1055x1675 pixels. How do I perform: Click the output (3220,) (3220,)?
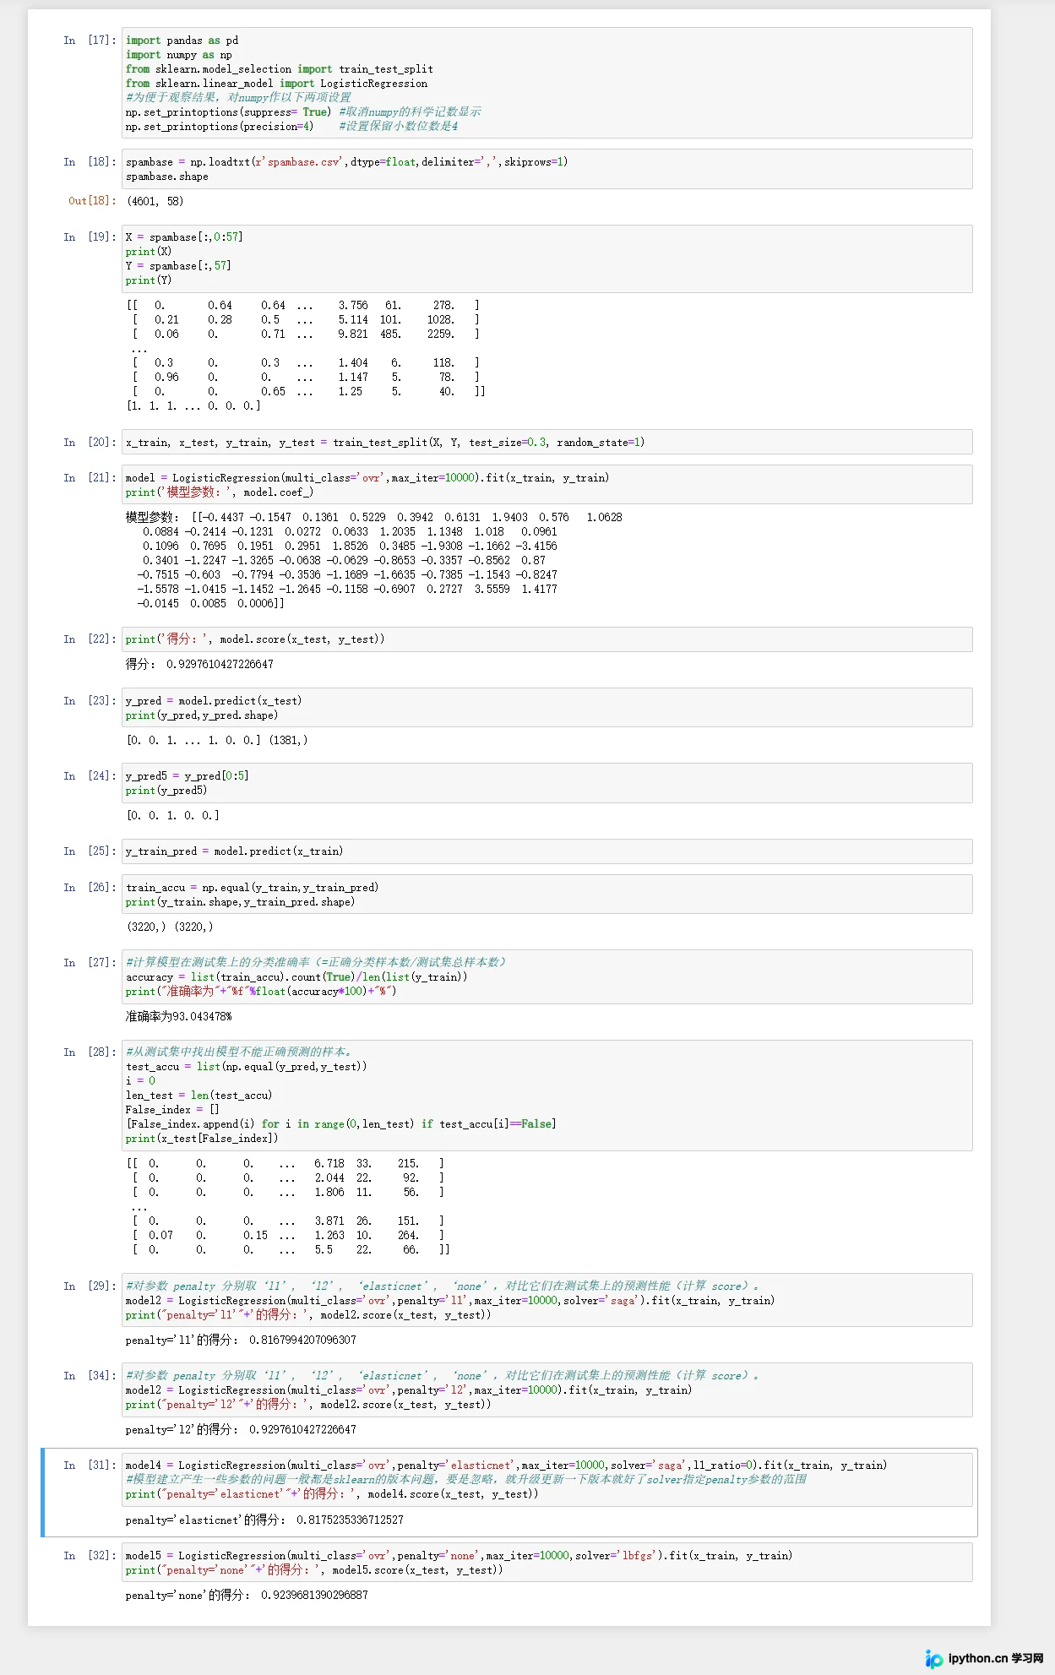[170, 927]
